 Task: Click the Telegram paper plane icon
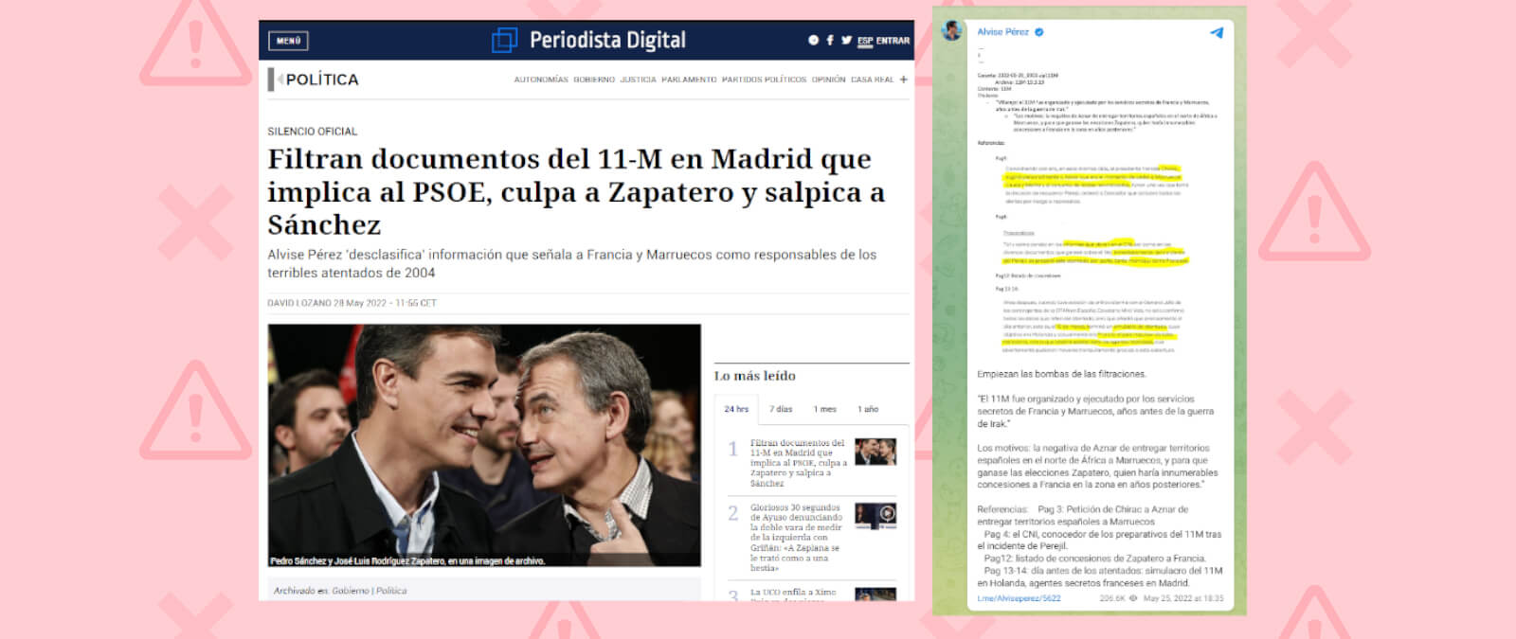pos(1217,33)
